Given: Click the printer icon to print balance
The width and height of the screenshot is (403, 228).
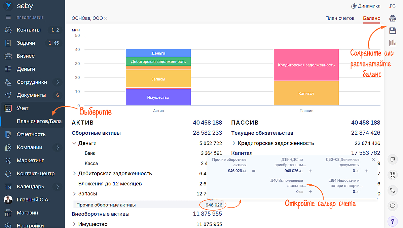Looking at the screenshot, I should click(392, 18).
